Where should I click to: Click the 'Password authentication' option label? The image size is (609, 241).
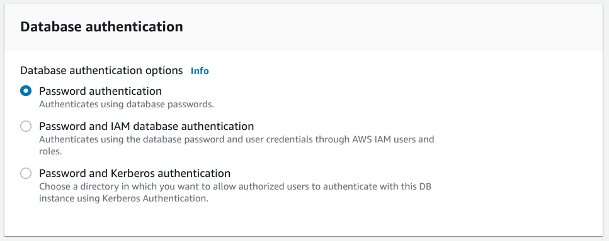coord(100,91)
